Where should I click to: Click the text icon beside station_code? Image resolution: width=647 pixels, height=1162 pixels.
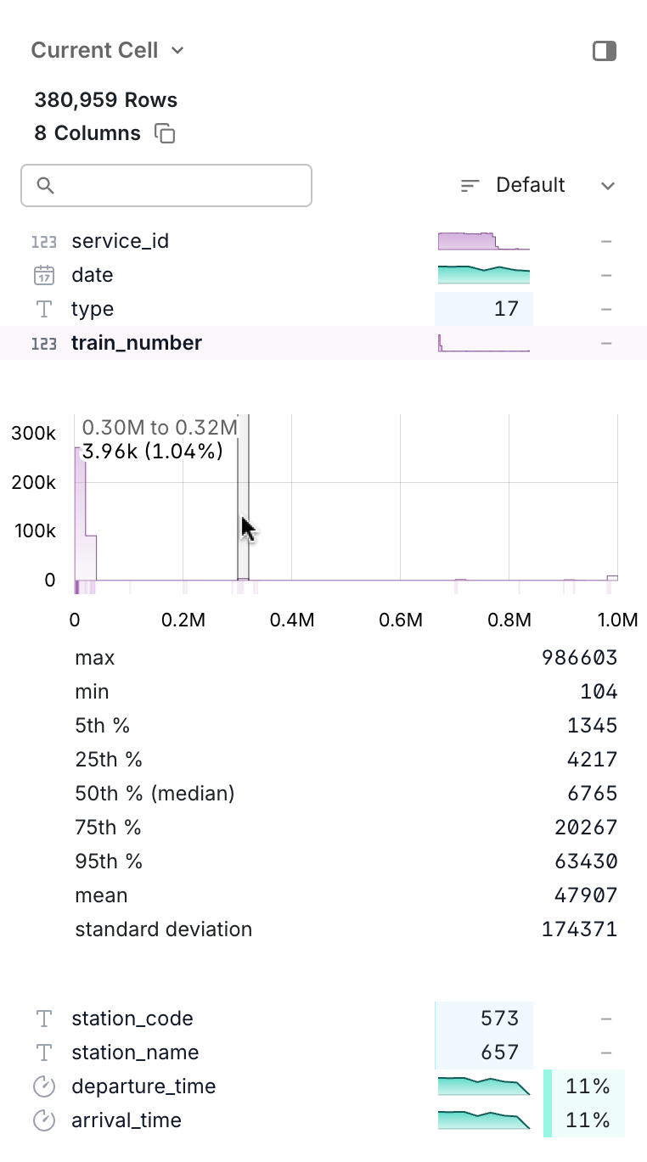43,1018
